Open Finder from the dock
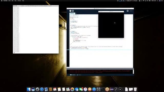 tap(29, 89)
